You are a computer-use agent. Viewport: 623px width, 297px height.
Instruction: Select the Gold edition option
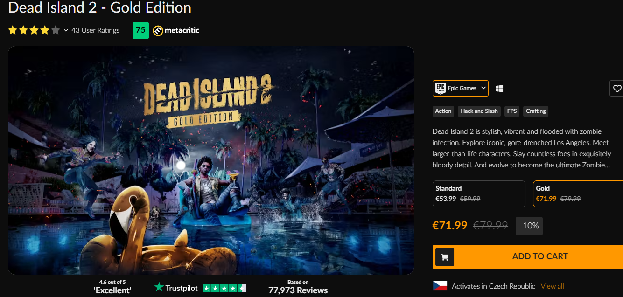[578, 193]
